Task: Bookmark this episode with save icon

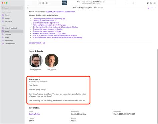Action: [x=149, y=8]
